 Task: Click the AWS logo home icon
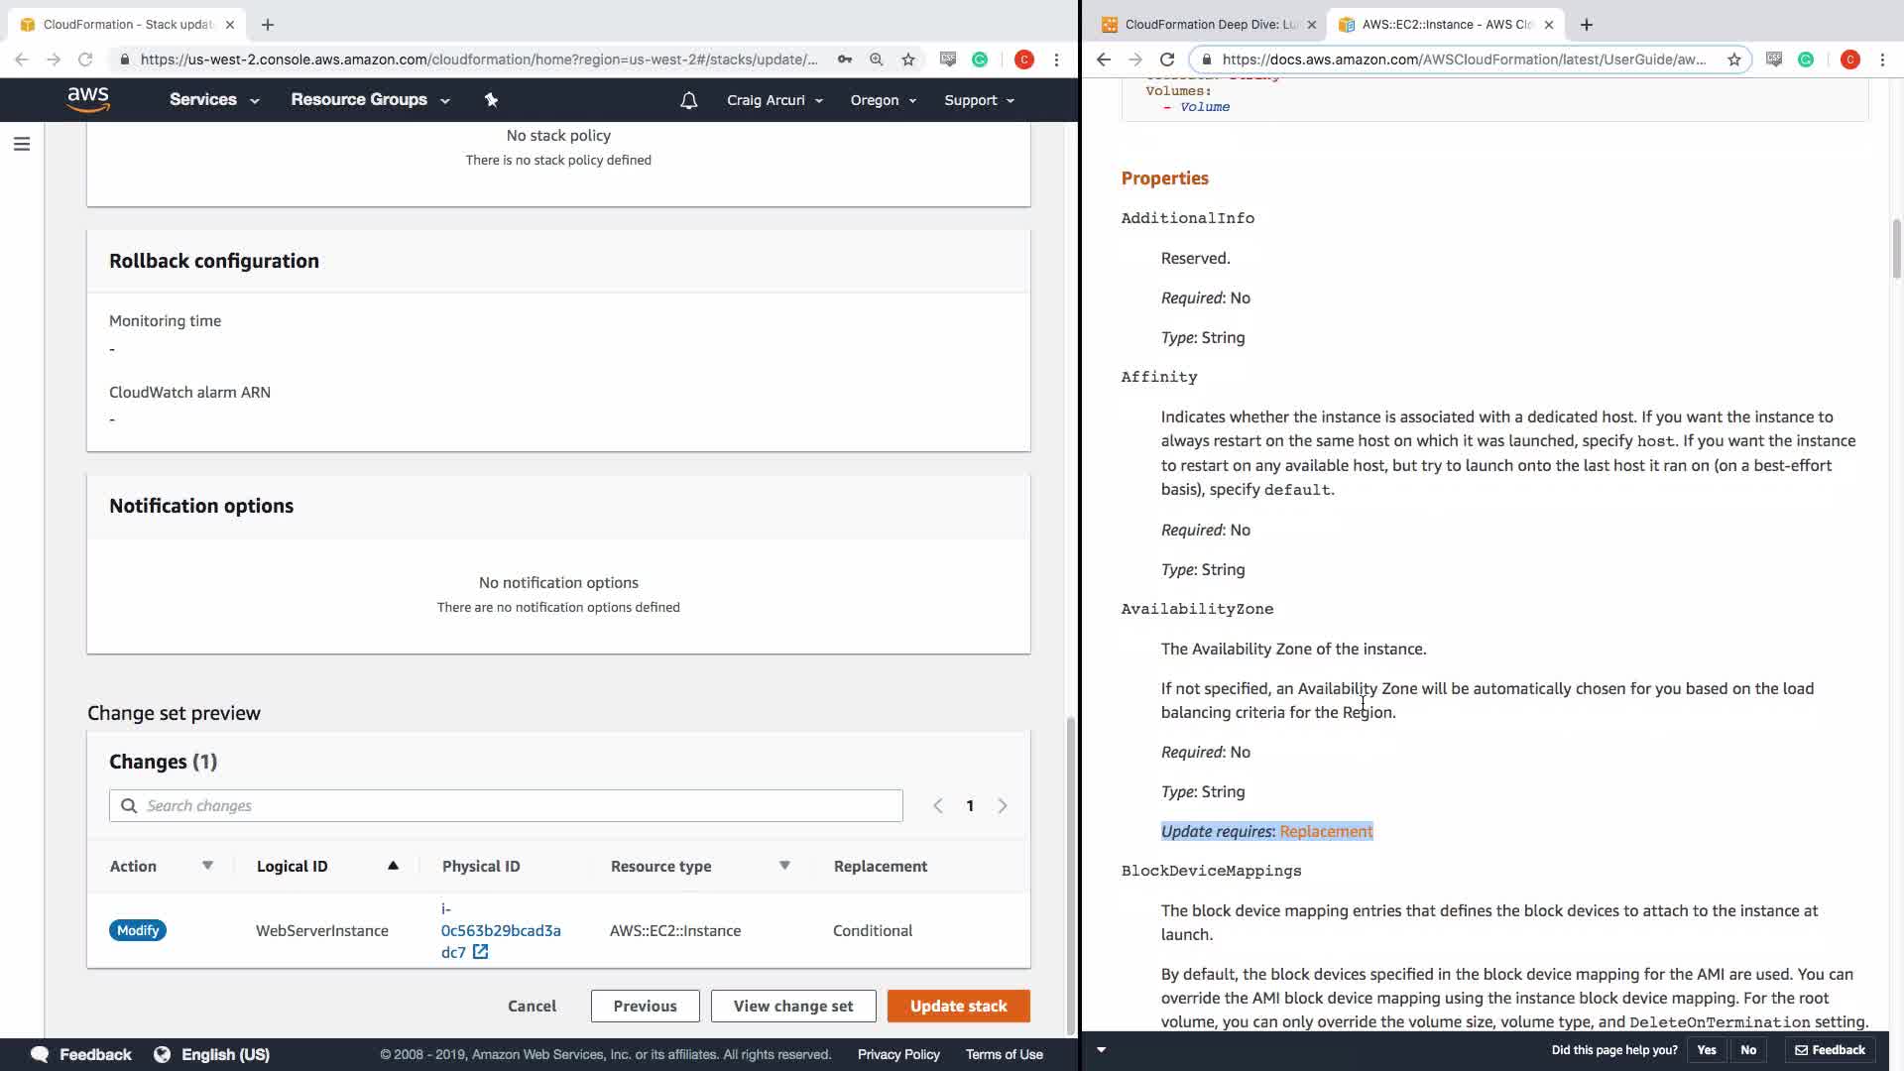click(x=88, y=99)
